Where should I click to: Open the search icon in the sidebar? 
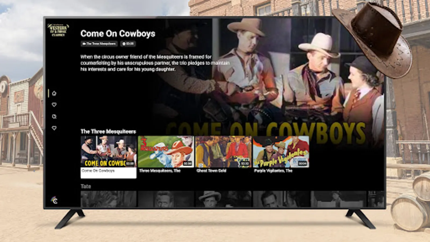(54, 116)
